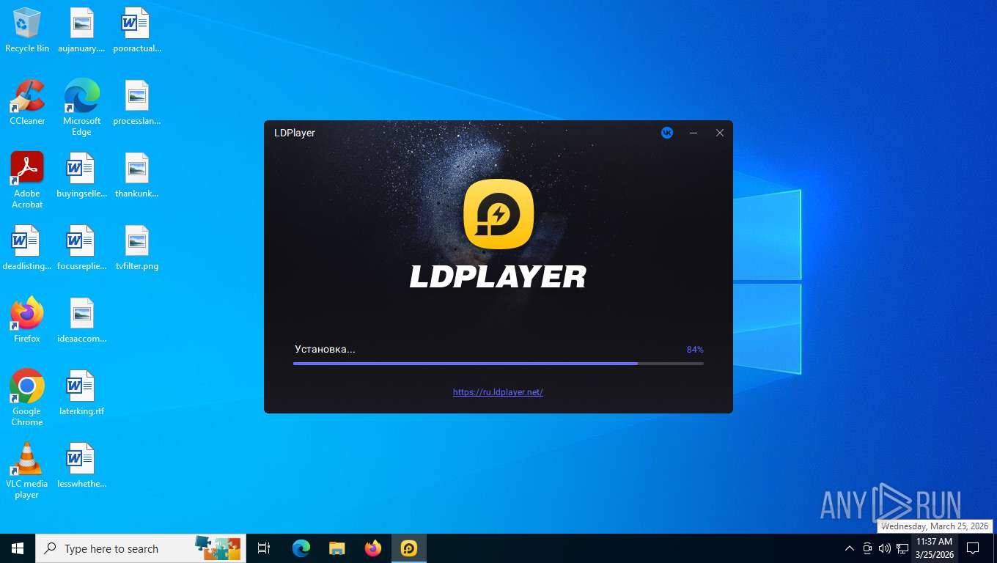This screenshot has height=563, width=997.
Task: Minimize the LDPlayer installer window
Action: point(694,133)
